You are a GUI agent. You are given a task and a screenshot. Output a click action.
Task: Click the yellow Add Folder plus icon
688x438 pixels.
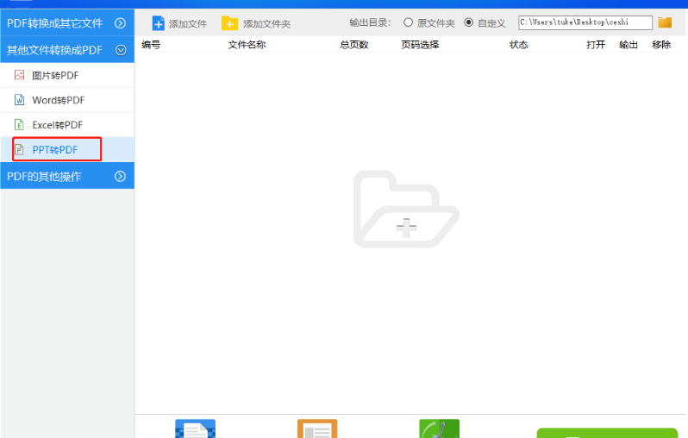tap(229, 23)
